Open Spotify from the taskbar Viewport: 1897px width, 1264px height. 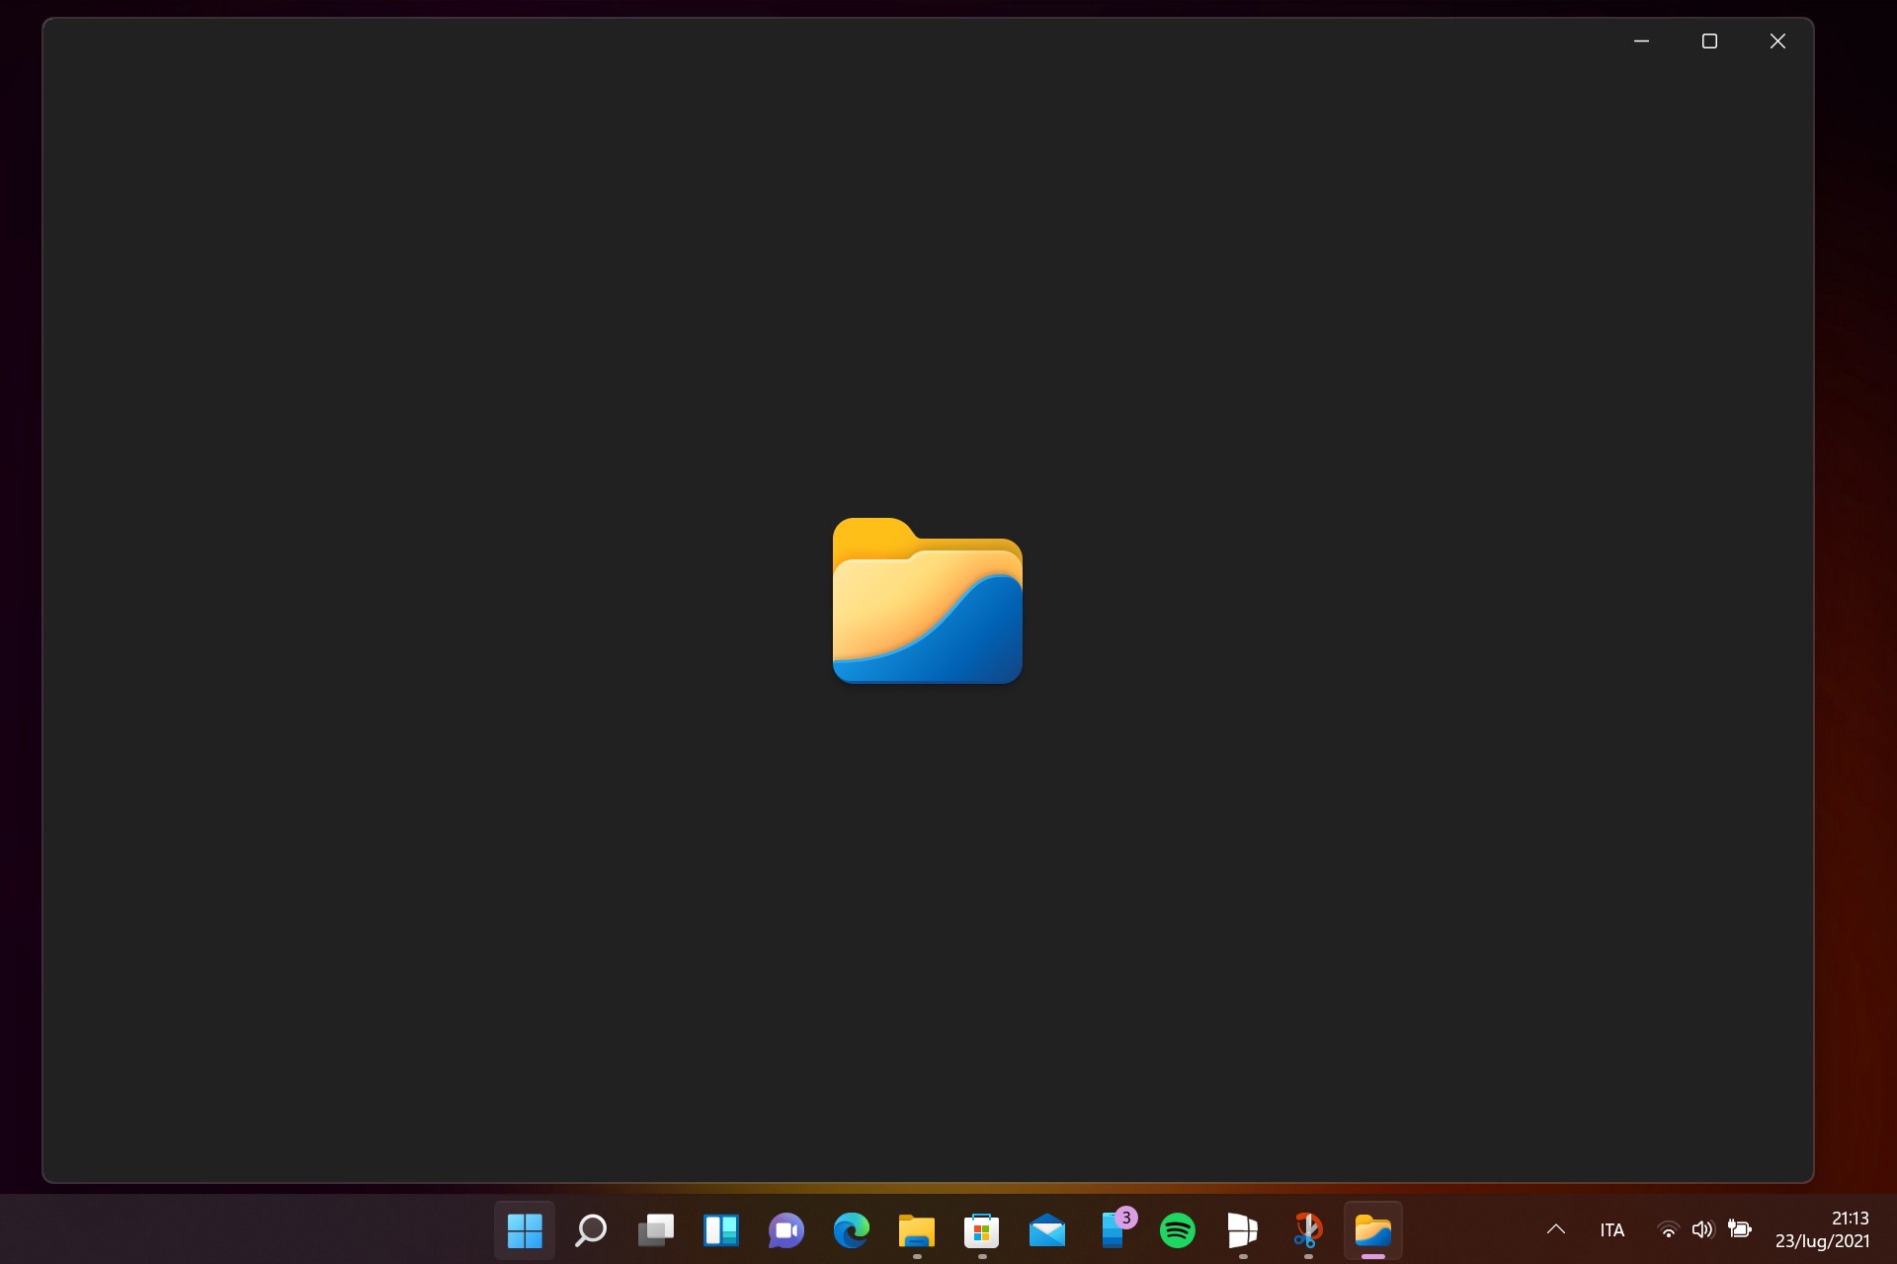[x=1177, y=1230]
